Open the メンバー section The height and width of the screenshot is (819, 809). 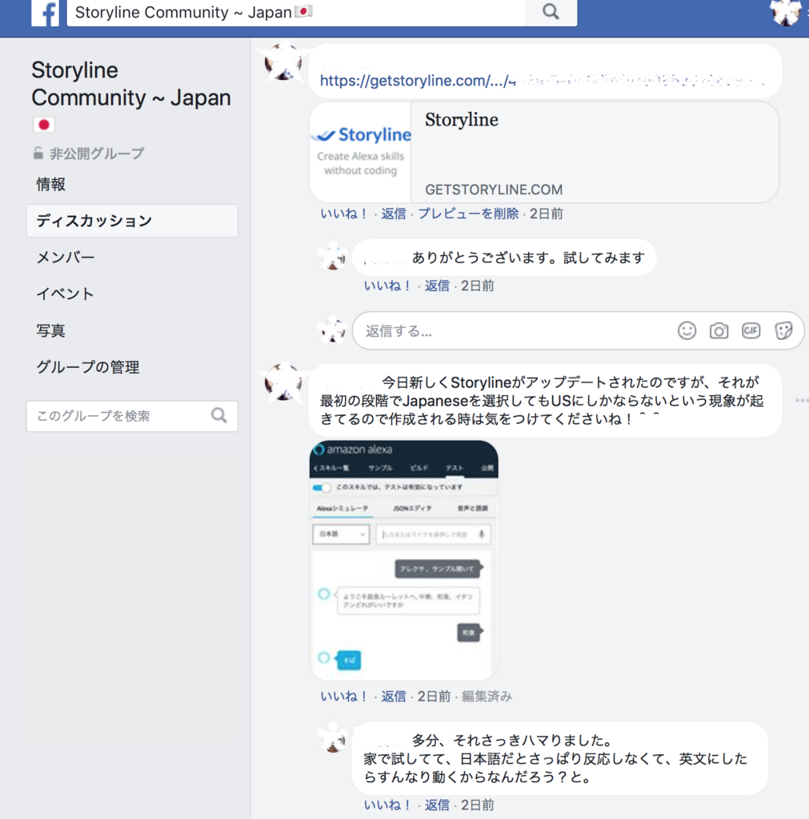pyautogui.click(x=66, y=257)
